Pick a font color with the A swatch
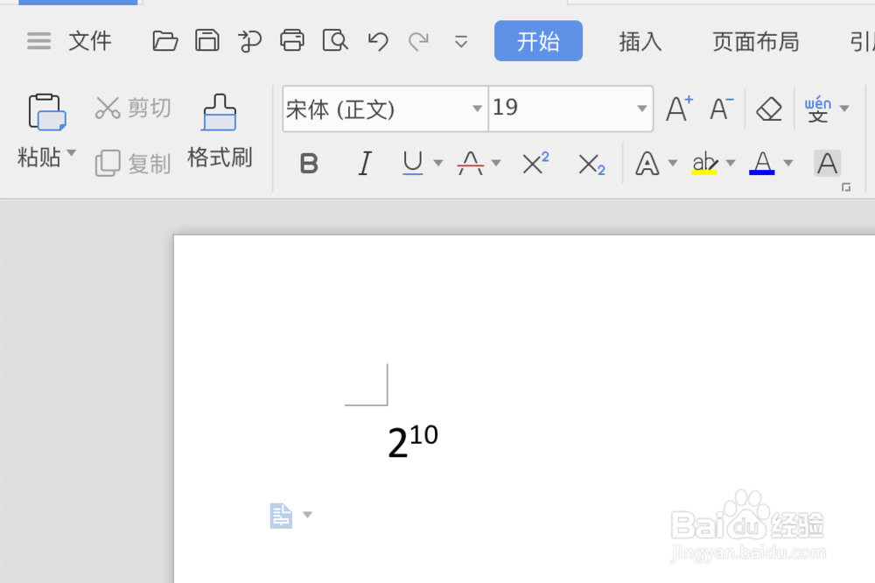This screenshot has height=583, width=875. [761, 163]
